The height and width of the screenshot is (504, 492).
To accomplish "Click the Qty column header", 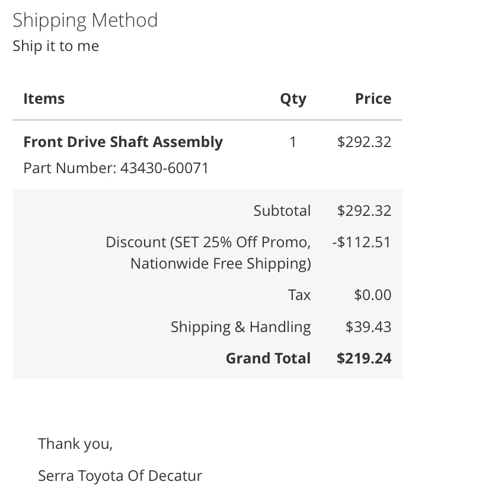I will 293,99.
